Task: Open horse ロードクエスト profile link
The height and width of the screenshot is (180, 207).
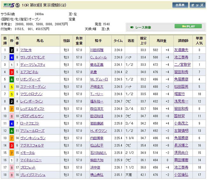Action: [x=29, y=123]
